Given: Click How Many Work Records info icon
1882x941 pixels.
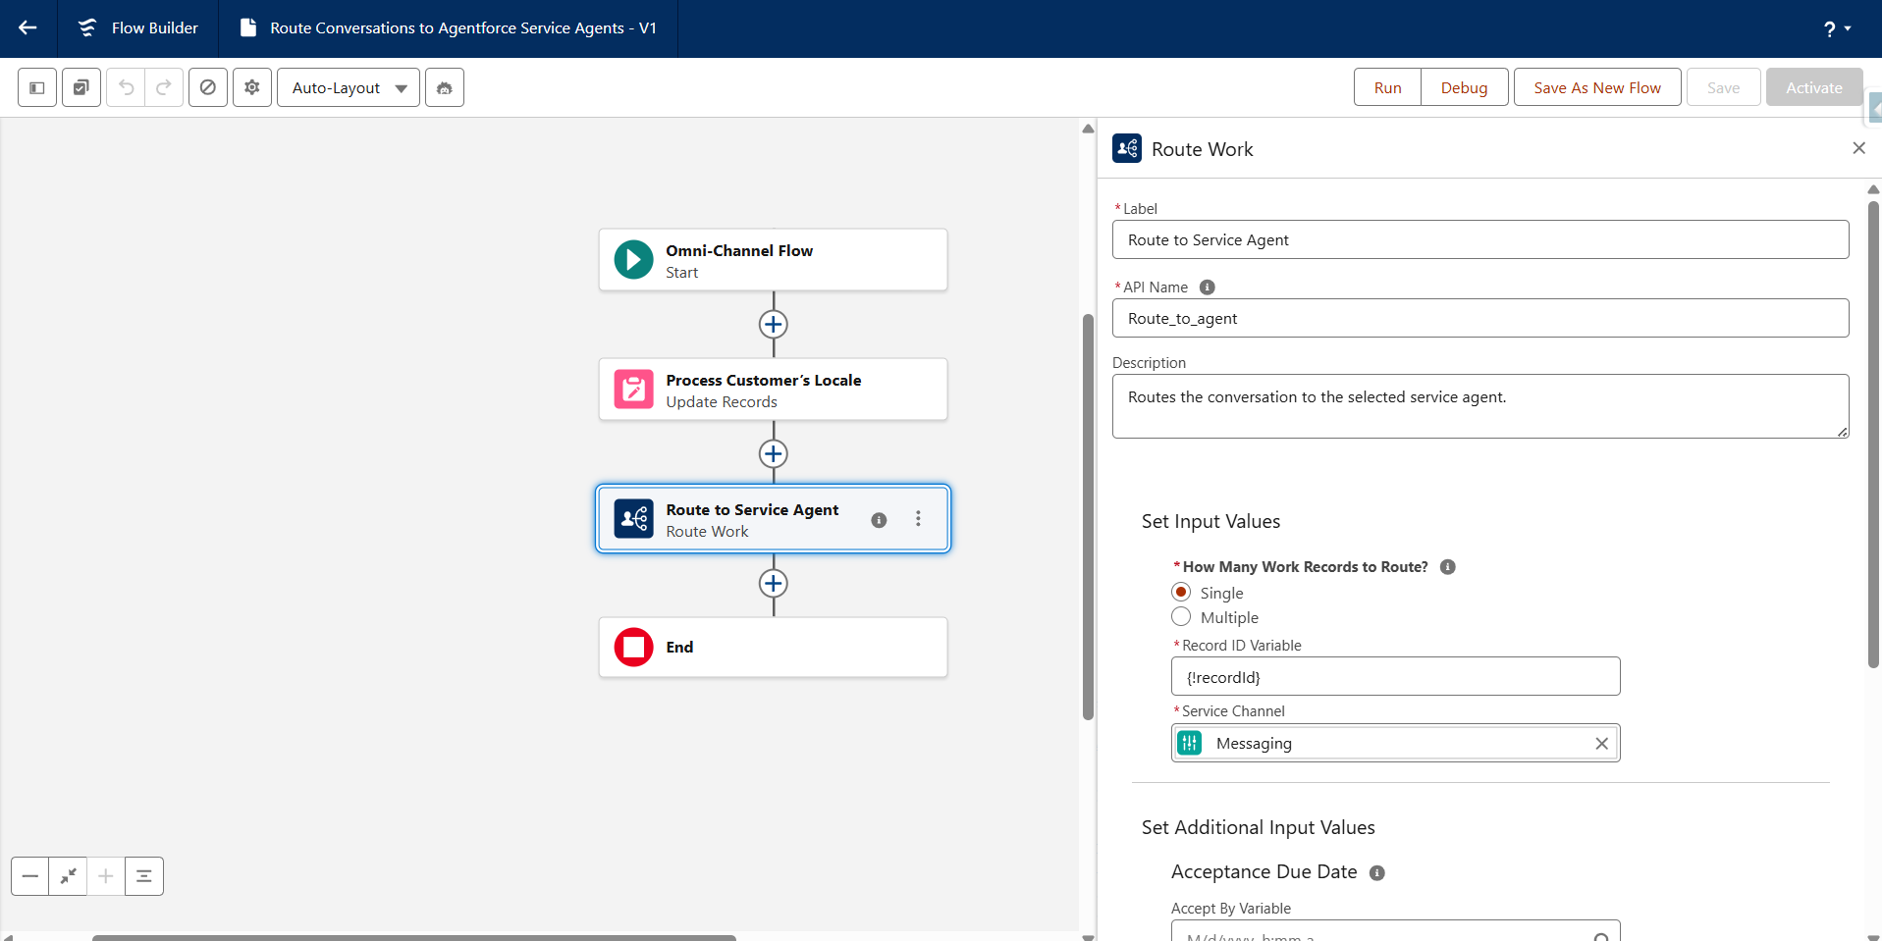Looking at the screenshot, I should click(1447, 567).
